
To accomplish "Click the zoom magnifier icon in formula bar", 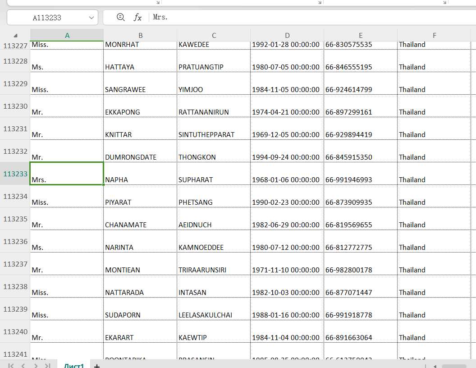I will (120, 17).
